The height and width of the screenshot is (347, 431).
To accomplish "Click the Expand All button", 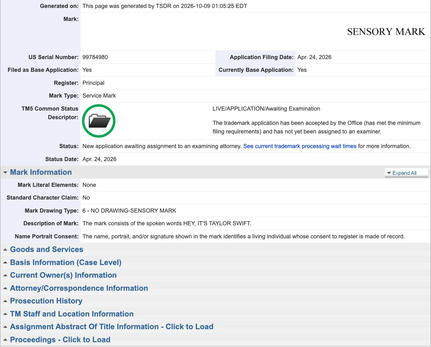I will click(406, 173).
